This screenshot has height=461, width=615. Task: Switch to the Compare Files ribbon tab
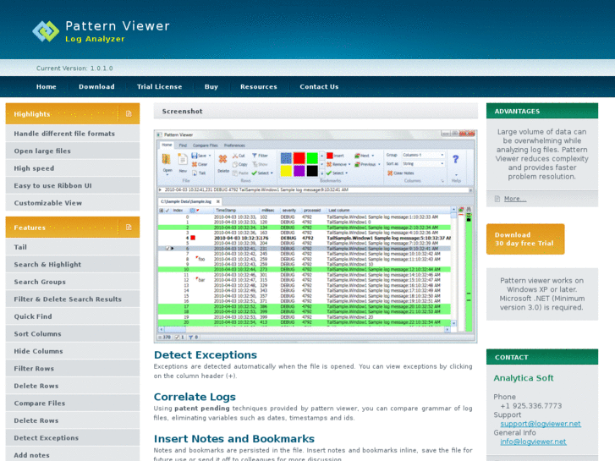click(205, 145)
